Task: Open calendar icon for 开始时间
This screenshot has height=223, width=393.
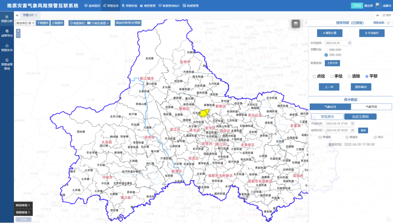Action: click(352, 123)
